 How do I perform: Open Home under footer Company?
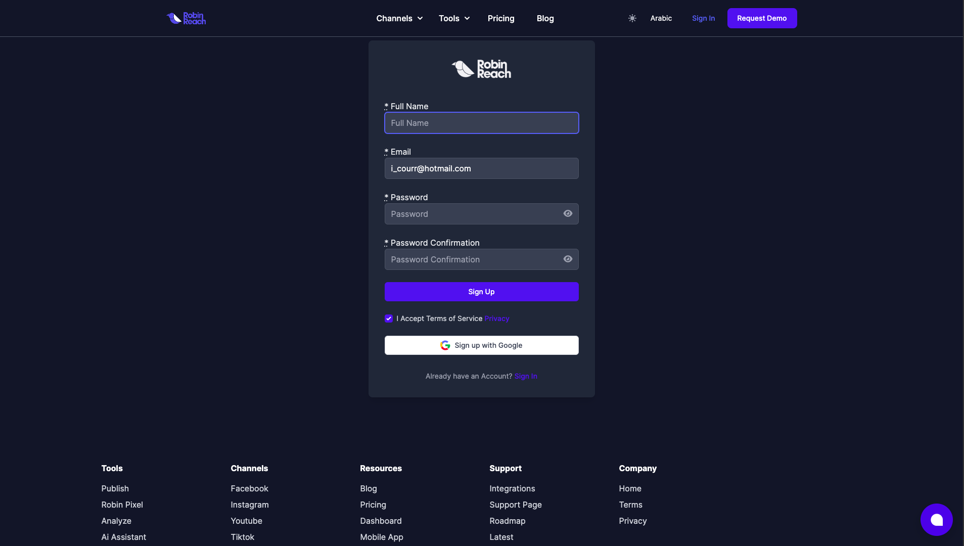[630, 488]
